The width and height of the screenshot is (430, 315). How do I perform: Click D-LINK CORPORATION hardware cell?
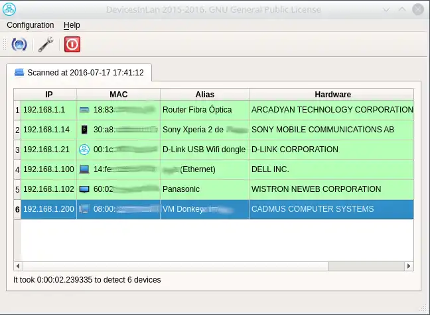(x=332, y=150)
